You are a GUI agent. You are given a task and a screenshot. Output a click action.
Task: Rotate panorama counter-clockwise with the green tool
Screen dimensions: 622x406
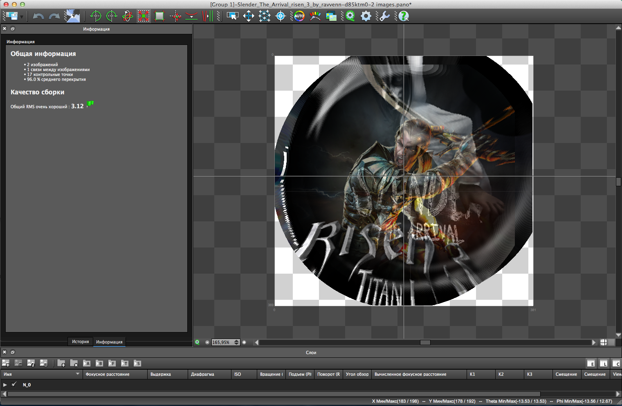point(96,16)
